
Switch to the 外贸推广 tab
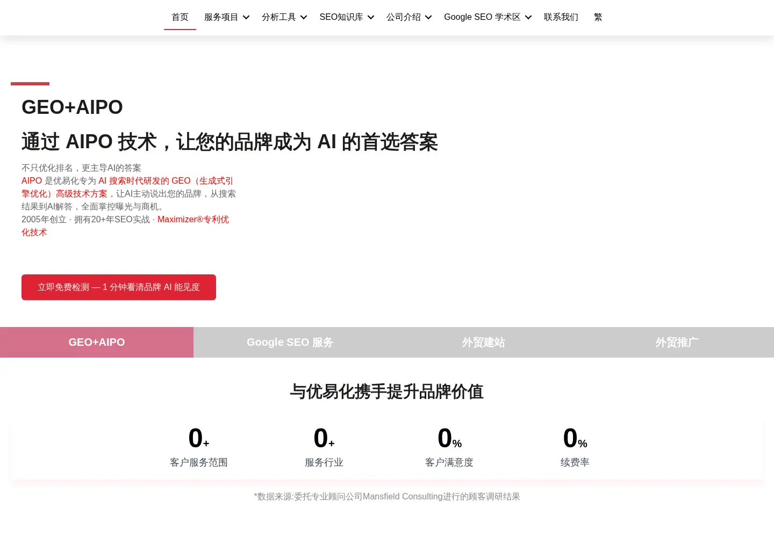point(677,342)
